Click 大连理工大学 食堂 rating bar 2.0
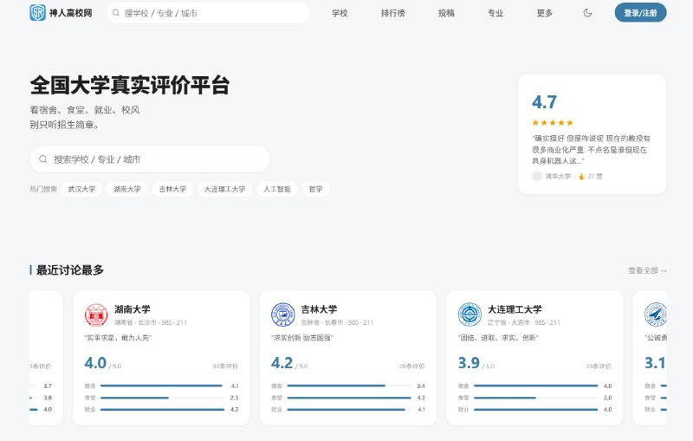Image resolution: width=693 pixels, height=441 pixels. pos(534,398)
